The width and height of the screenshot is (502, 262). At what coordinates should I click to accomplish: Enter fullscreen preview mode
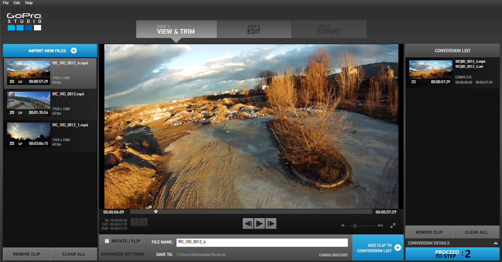393,226
